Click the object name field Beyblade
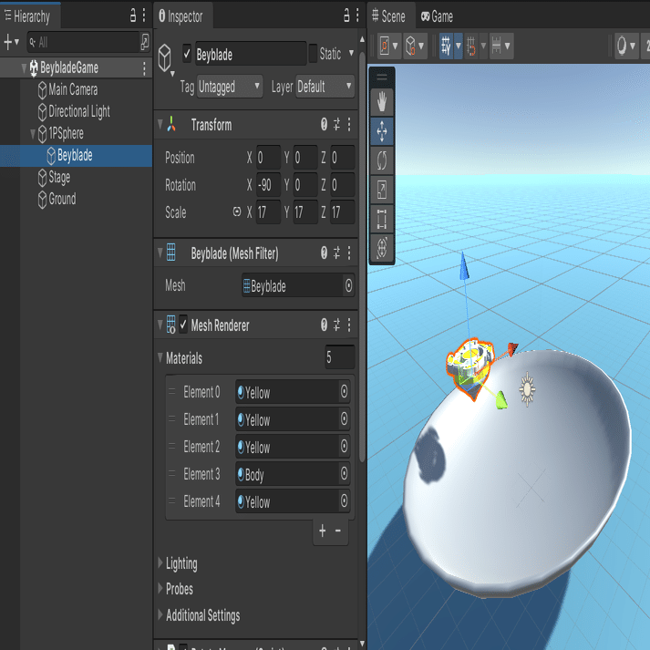Viewport: 650px width, 650px height. pyautogui.click(x=251, y=54)
